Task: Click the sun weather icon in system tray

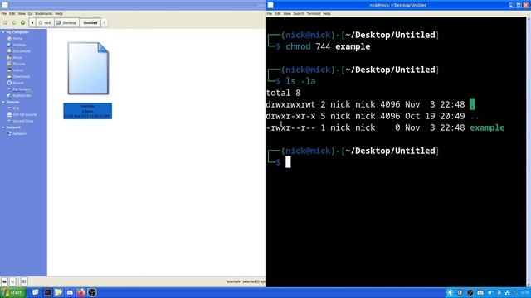Action: (450, 292)
